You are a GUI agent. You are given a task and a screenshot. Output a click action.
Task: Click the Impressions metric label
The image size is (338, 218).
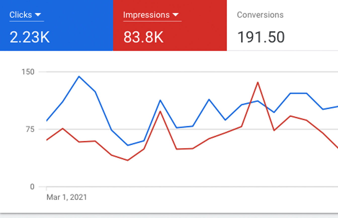pos(146,15)
